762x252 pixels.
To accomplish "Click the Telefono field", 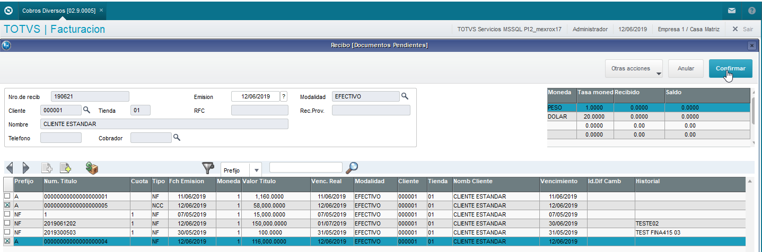I will pyautogui.click(x=61, y=138).
